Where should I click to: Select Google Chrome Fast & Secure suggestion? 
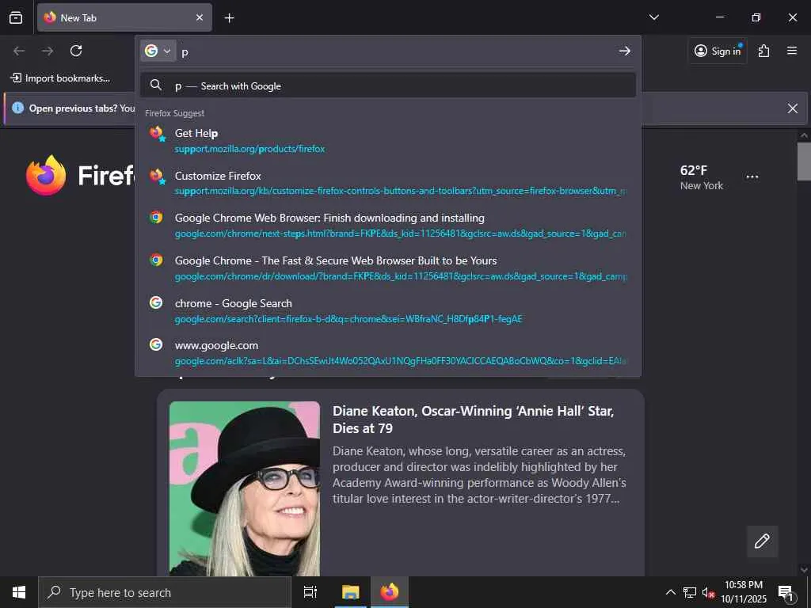tap(388, 268)
